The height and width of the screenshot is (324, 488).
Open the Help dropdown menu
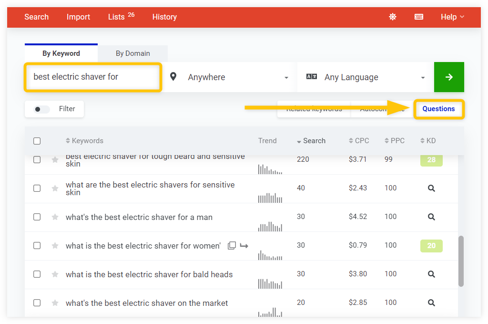click(452, 17)
